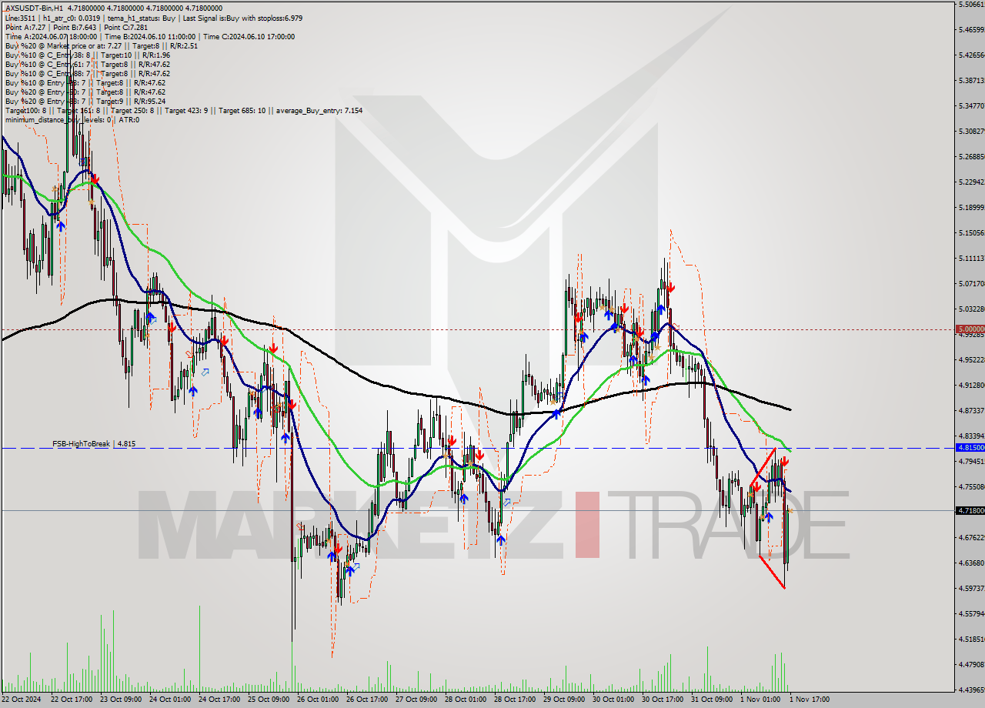Click the 'Target 685: 10' text
The image size is (985, 708).
[x=242, y=110]
